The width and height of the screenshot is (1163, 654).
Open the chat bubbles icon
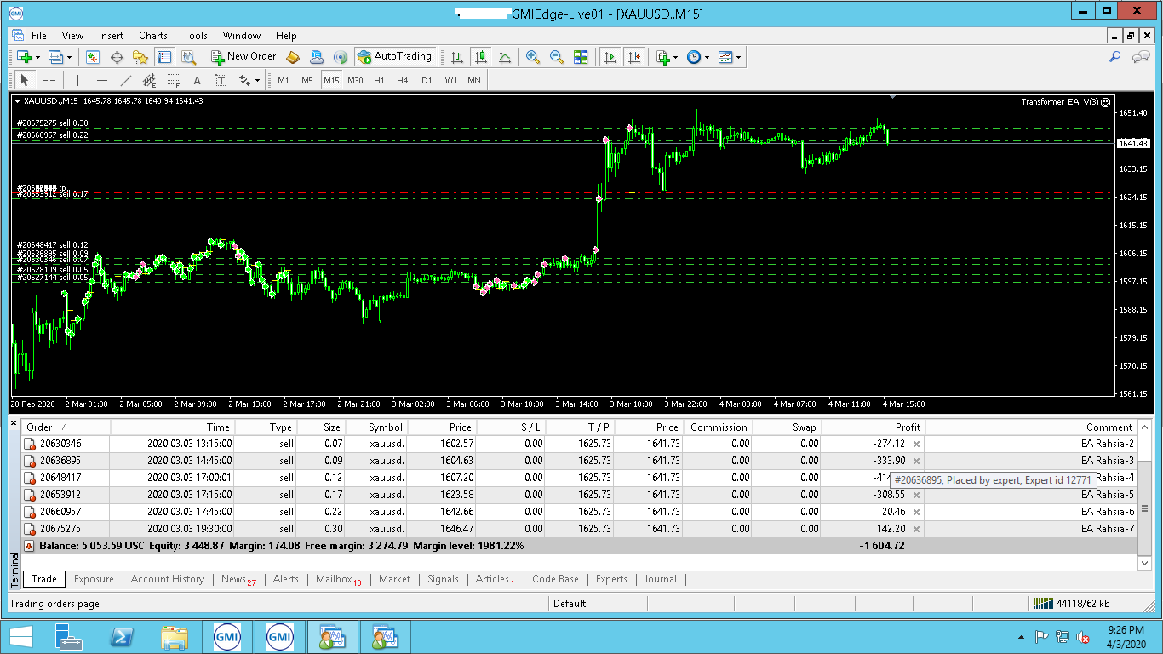(x=1141, y=57)
